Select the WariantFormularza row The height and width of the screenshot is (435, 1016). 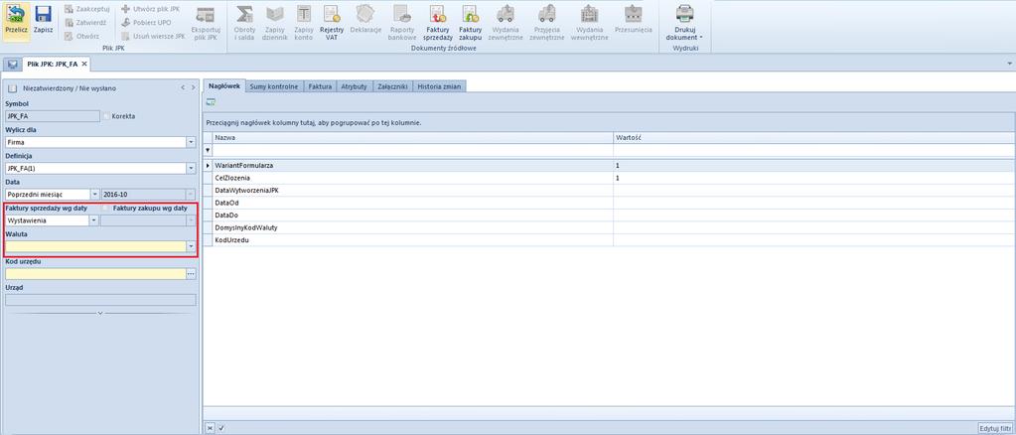(609, 165)
